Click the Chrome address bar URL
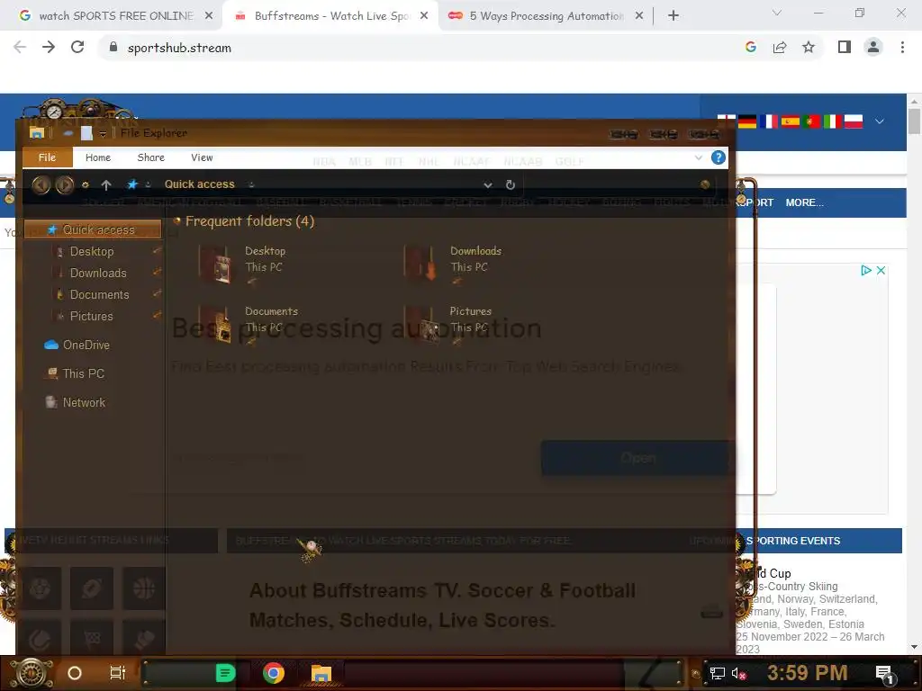This screenshot has width=922, height=691. tap(179, 49)
